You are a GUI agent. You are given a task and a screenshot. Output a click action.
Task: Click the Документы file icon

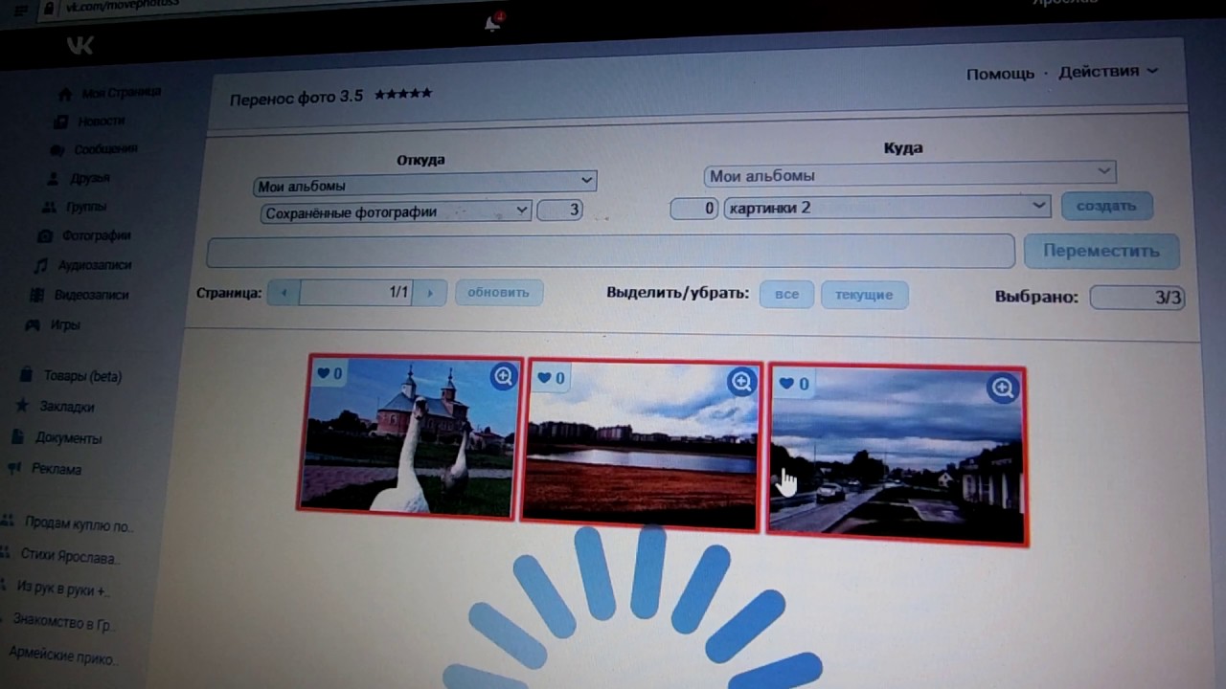tap(17, 437)
